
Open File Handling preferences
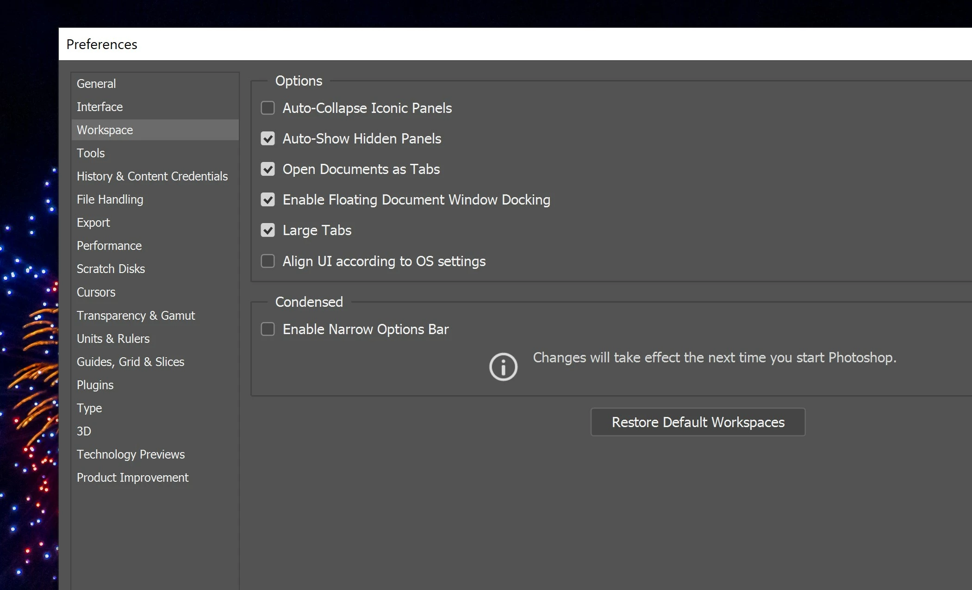[x=110, y=199]
